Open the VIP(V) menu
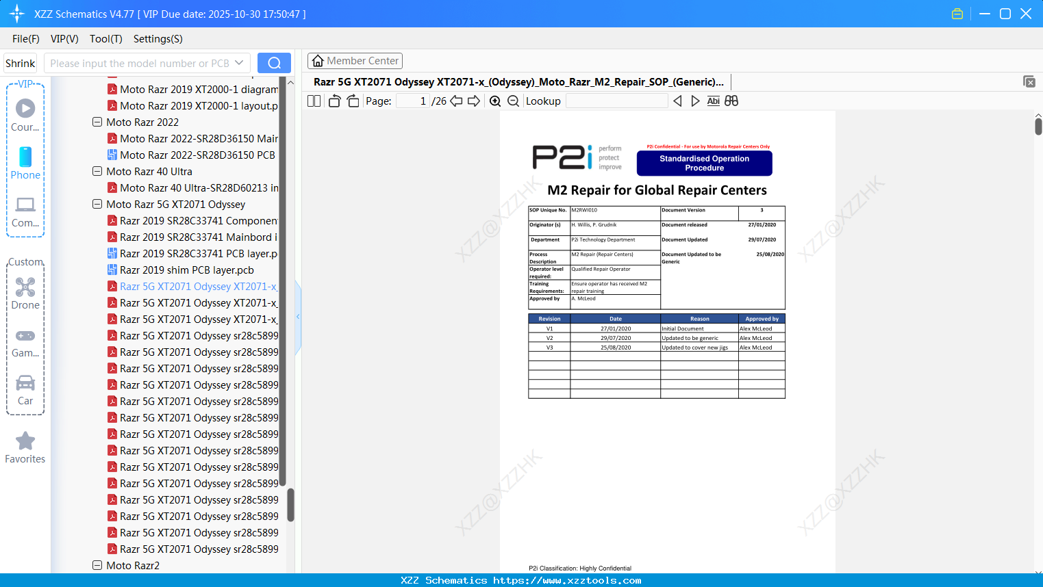 64,39
